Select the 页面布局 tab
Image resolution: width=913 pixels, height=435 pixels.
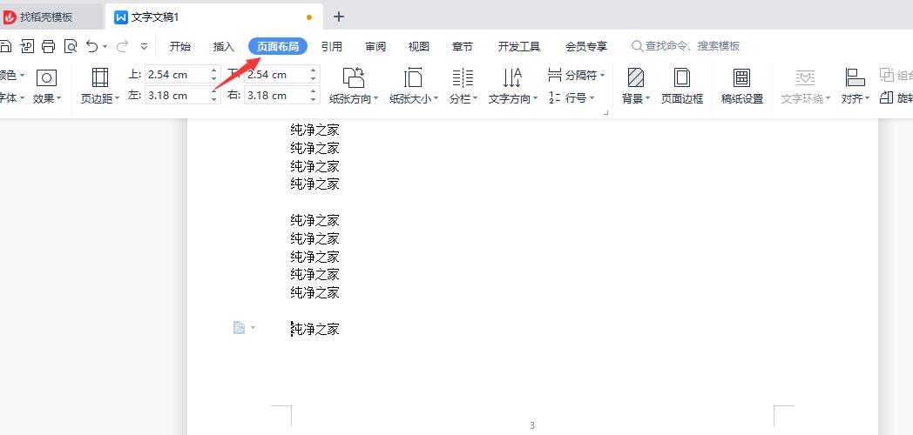pos(278,46)
